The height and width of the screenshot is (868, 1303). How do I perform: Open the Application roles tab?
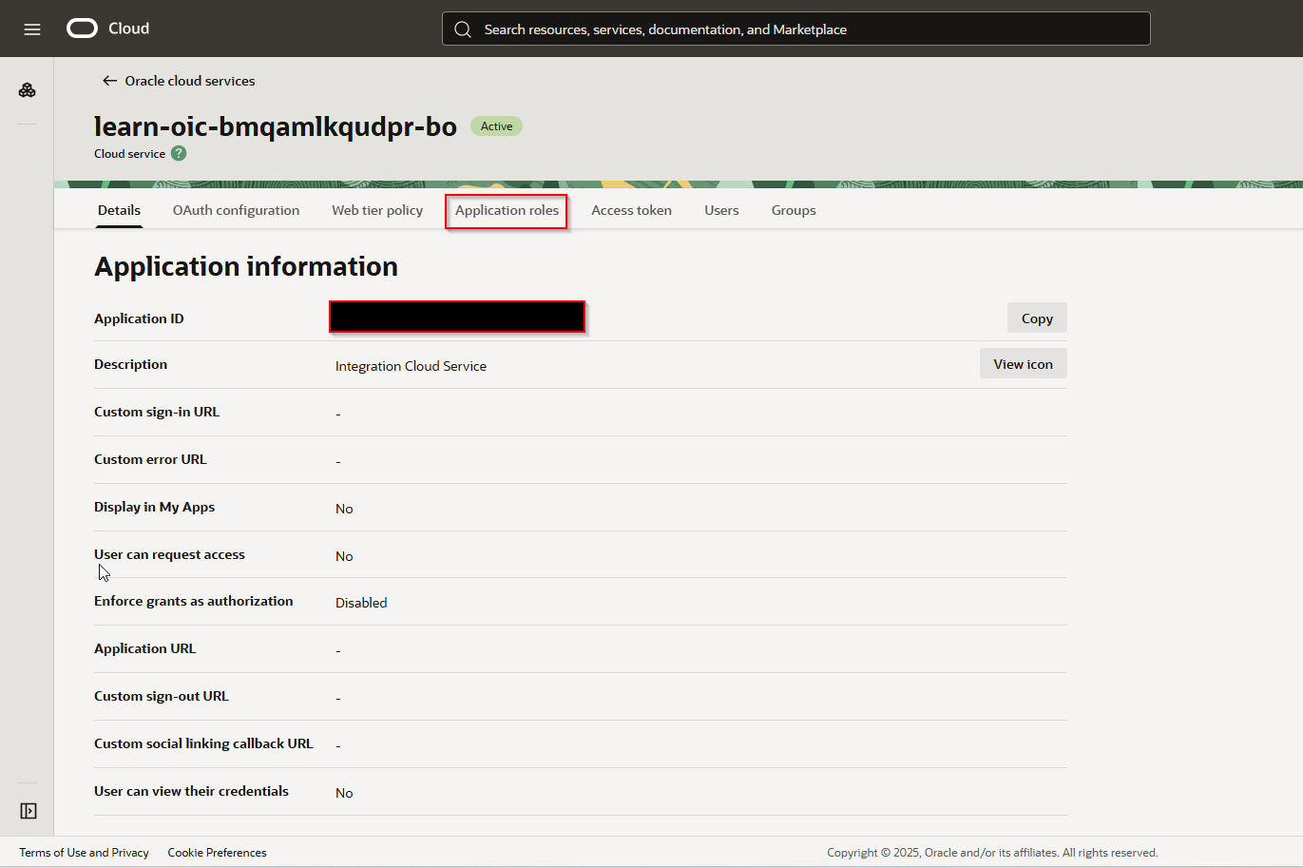(x=506, y=210)
